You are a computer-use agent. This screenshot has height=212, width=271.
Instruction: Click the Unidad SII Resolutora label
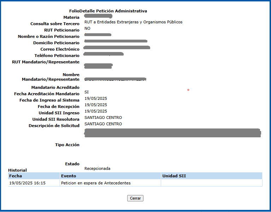point(56,119)
